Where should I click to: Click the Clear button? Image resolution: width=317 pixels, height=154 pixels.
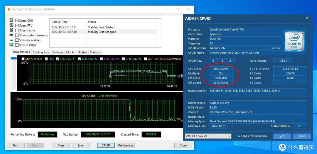coord(61,145)
